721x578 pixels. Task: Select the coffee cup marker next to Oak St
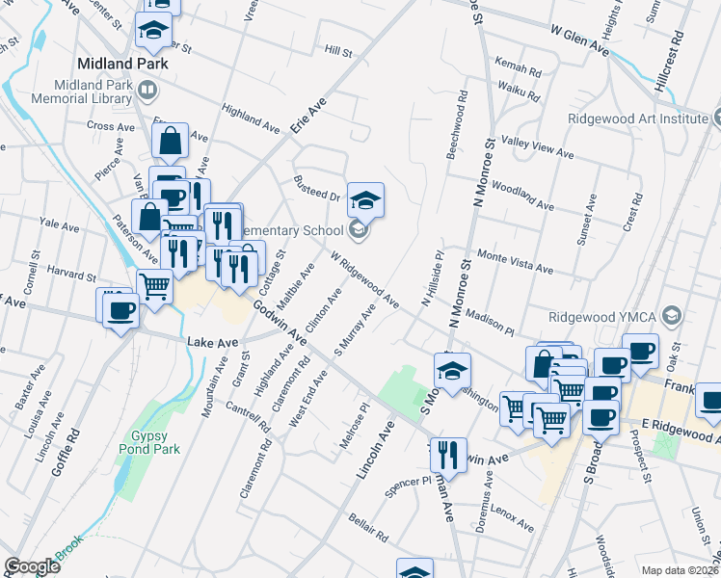641,353
